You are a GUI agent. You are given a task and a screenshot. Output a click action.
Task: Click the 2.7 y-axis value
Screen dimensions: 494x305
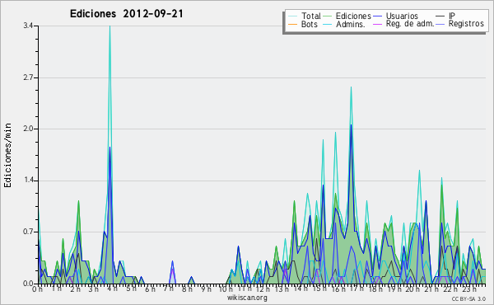point(28,77)
